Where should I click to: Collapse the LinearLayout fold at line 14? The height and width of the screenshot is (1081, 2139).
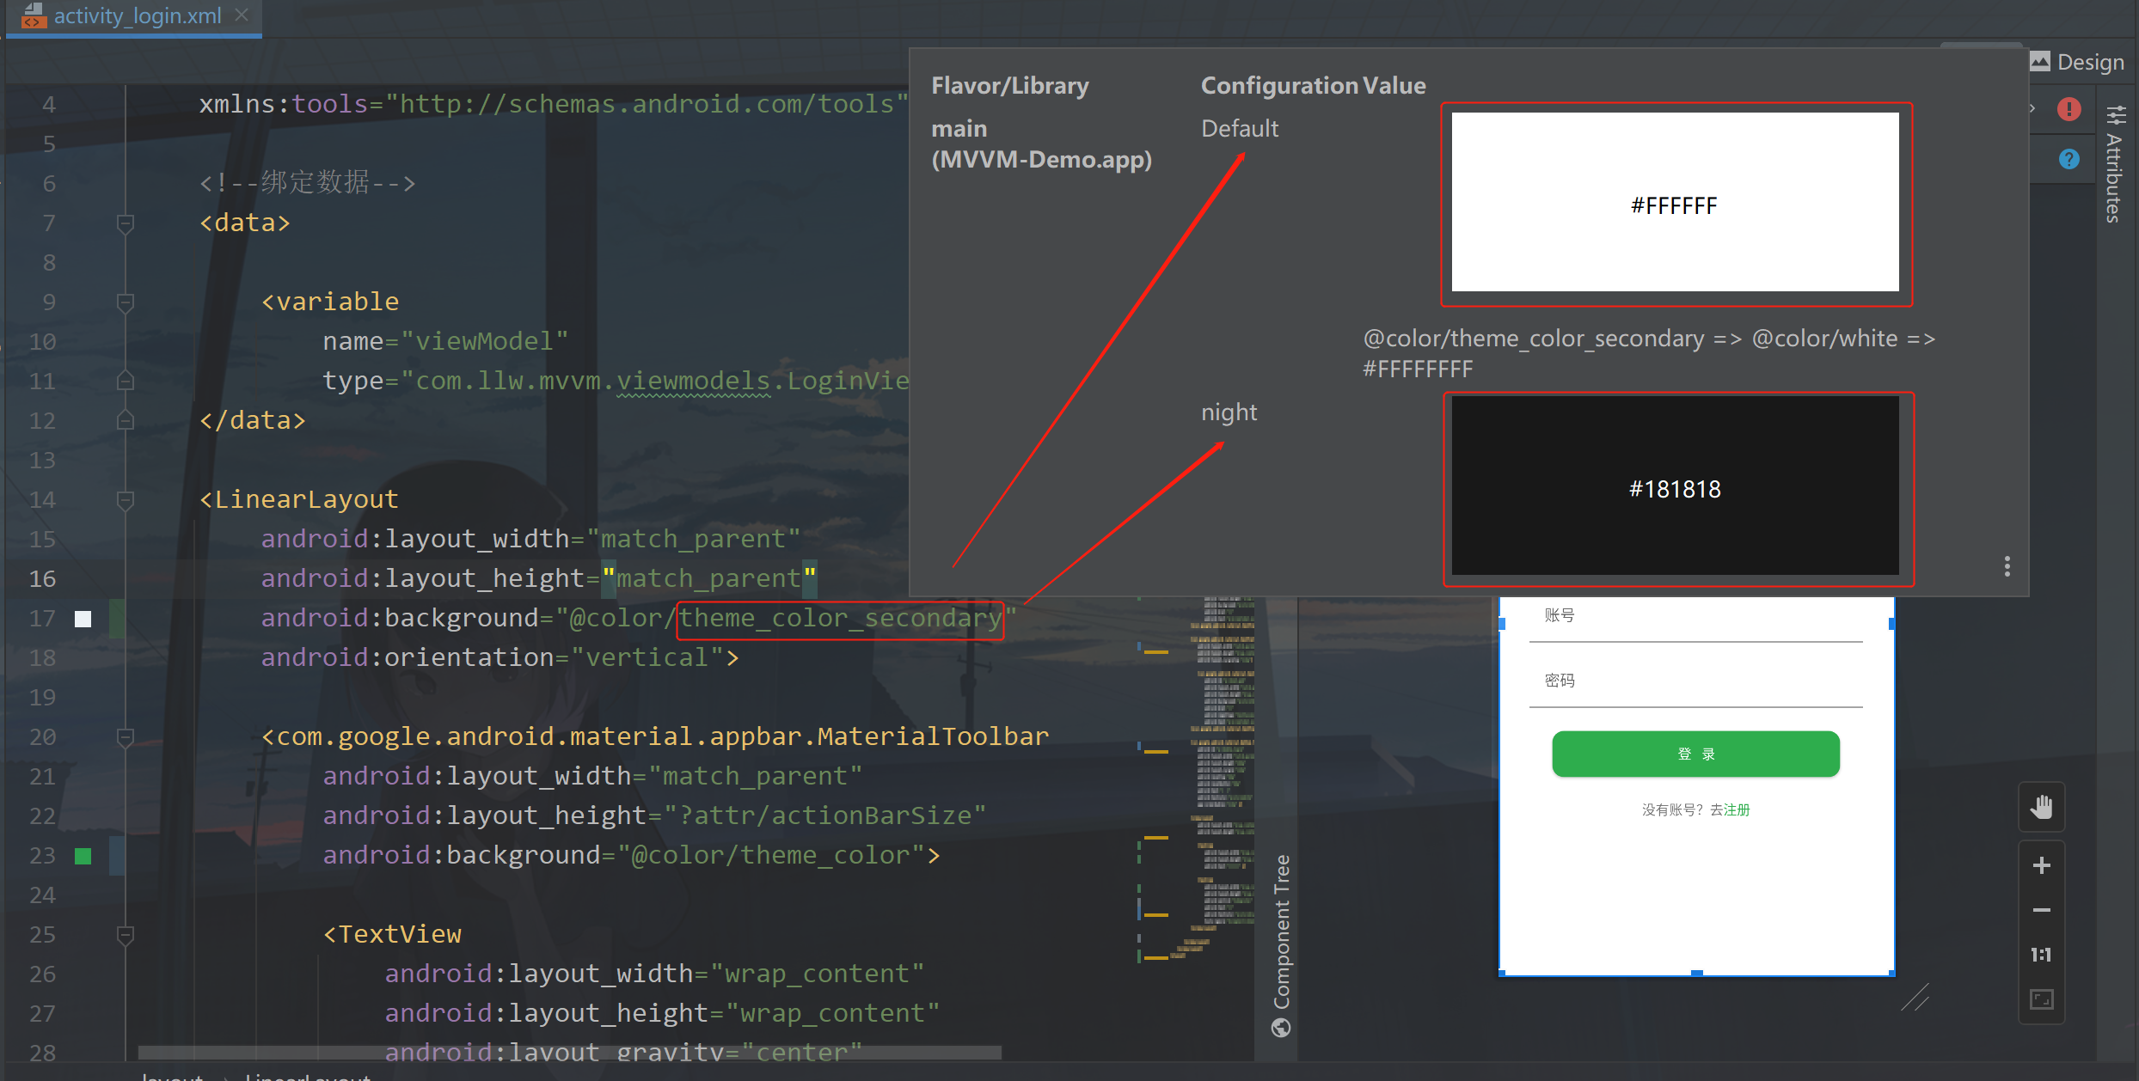pos(125,500)
